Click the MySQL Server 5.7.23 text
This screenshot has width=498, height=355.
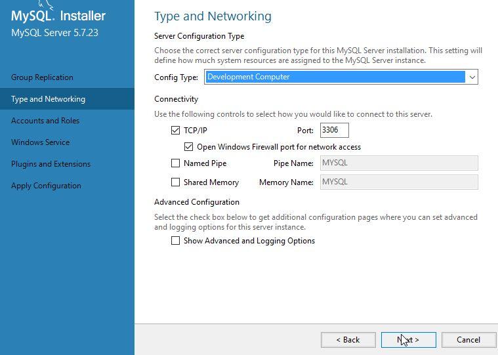tap(54, 33)
